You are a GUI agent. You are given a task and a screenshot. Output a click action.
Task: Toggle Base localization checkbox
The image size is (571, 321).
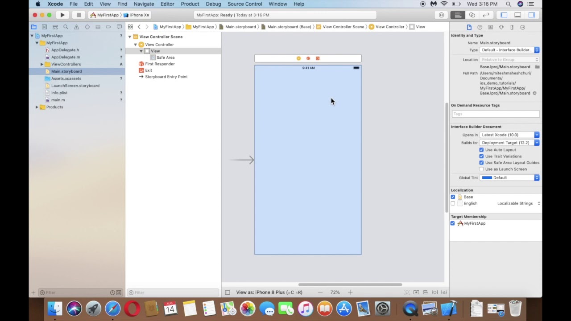pos(453,197)
